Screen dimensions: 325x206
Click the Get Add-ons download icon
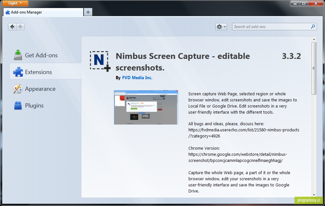18,55
